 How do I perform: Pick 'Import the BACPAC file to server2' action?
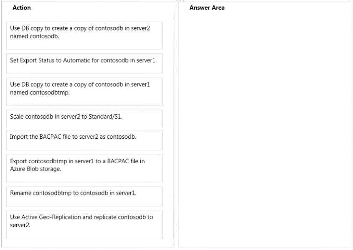point(84,140)
